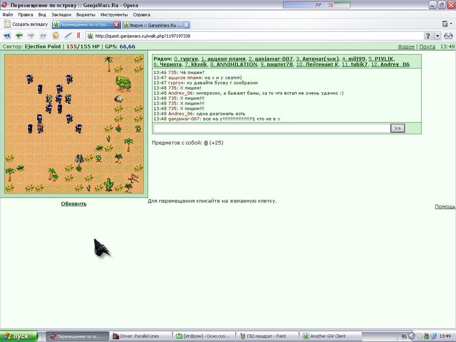Open the closed tabs trash can

[445, 24]
